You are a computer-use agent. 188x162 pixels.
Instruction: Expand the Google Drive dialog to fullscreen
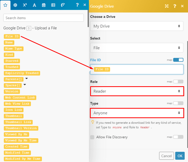167,6
